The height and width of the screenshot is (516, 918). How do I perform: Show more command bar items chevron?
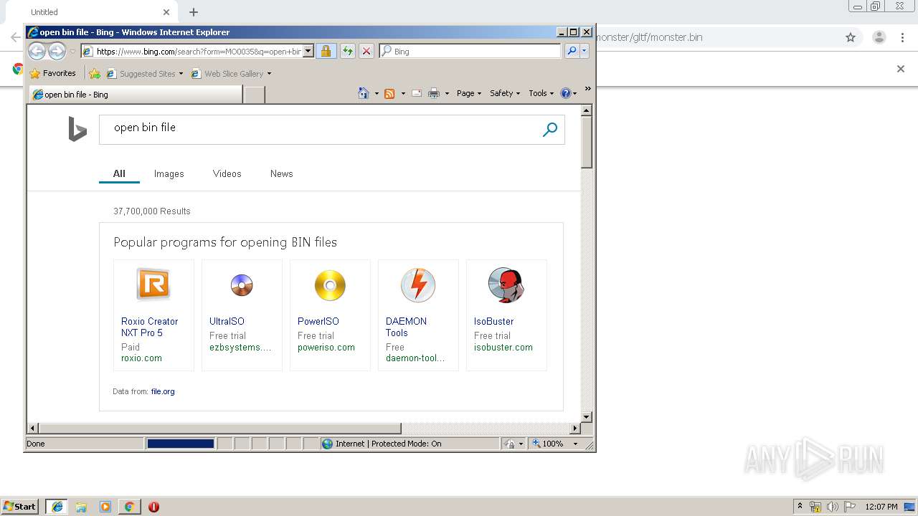click(x=588, y=89)
